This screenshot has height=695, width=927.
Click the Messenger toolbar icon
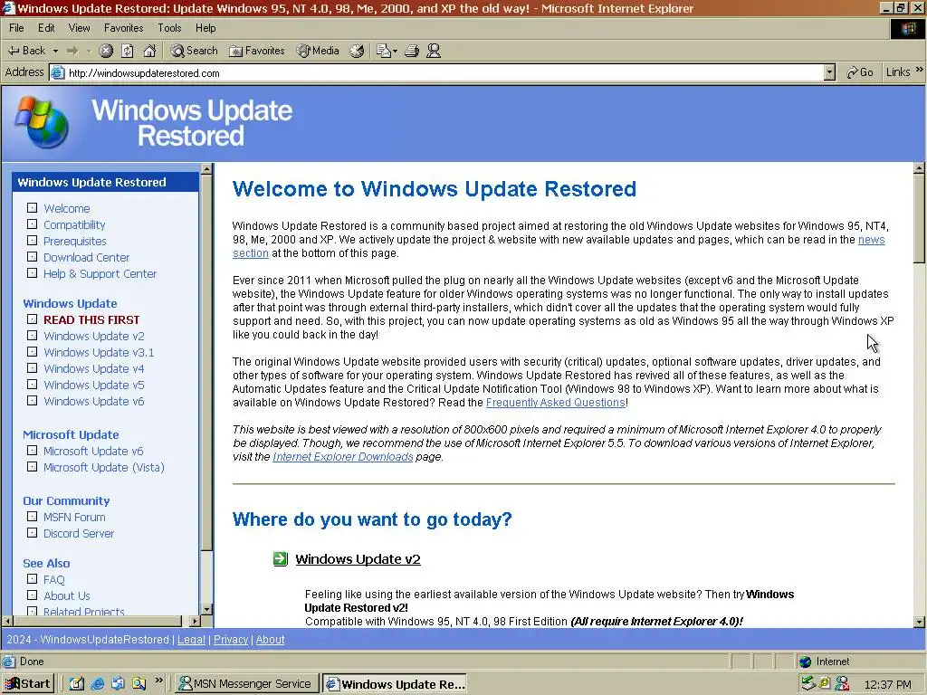[x=434, y=51]
